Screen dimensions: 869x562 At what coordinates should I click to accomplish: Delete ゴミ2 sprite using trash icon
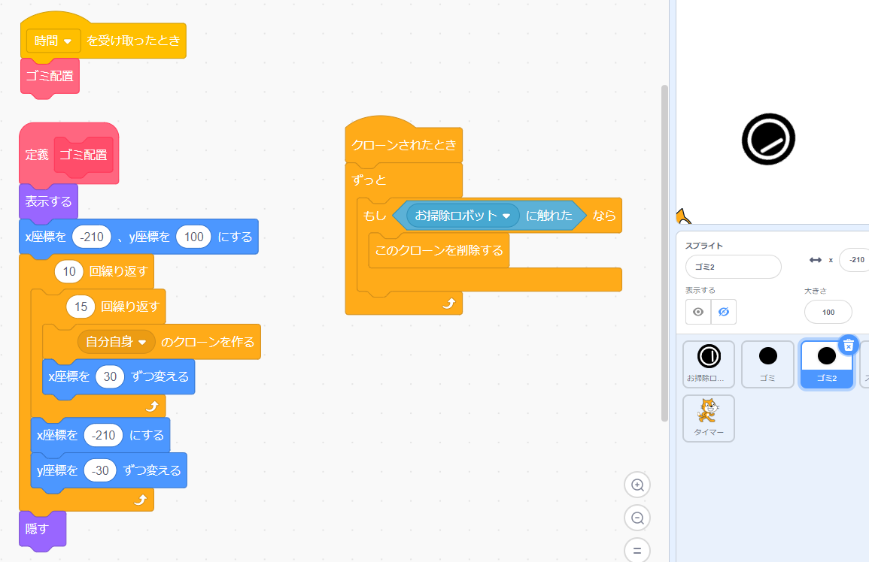pos(849,345)
